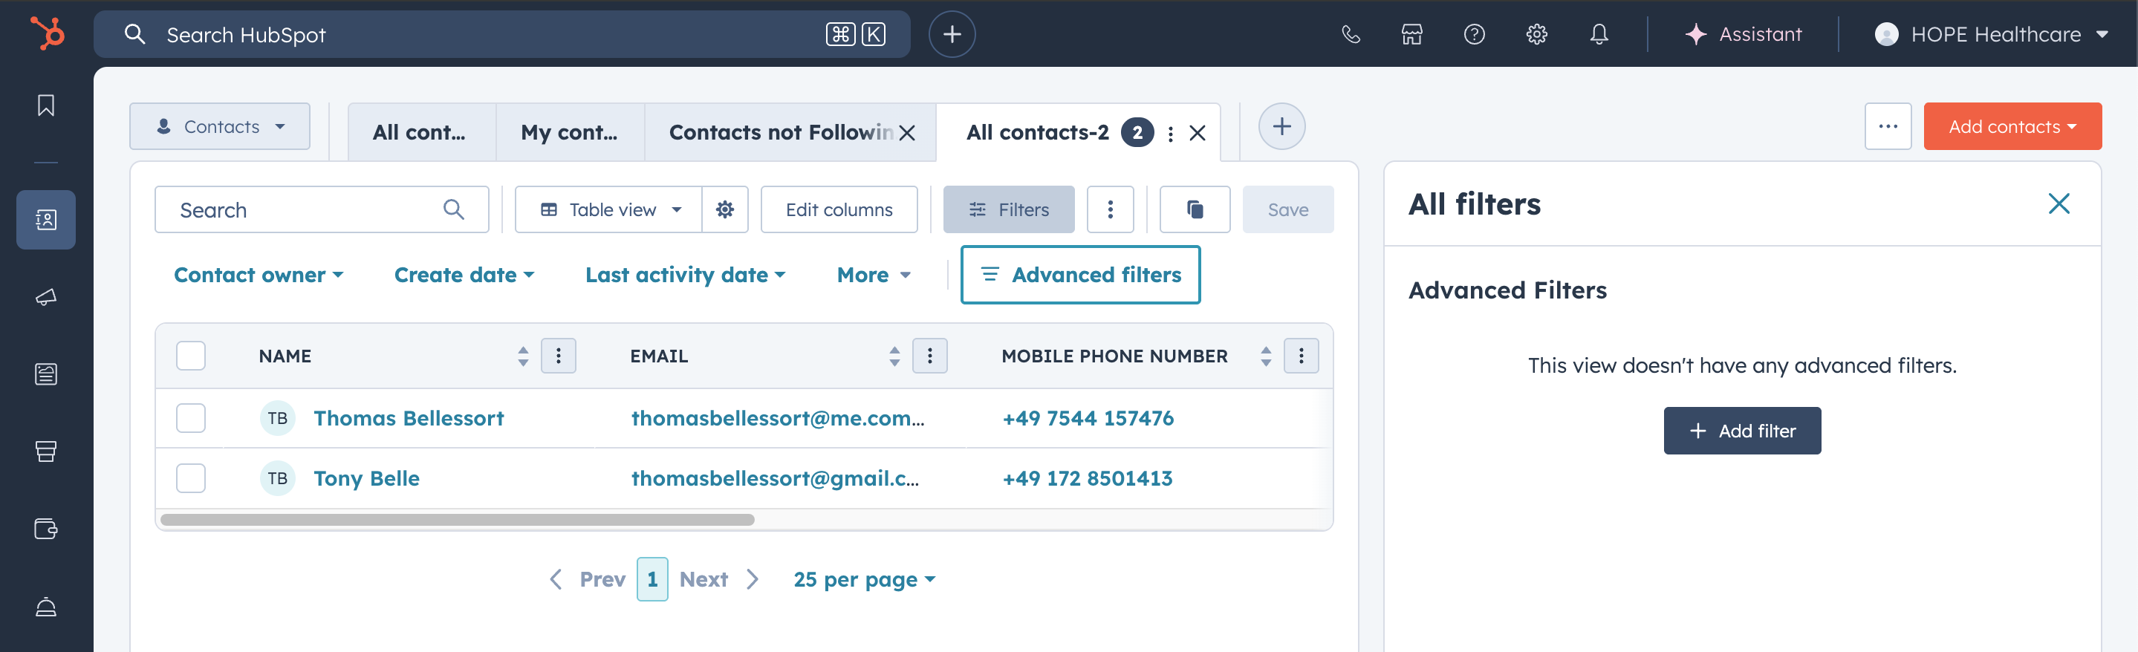Check the Thomas Bellessort row checkbox
The height and width of the screenshot is (652, 2138).
(191, 418)
